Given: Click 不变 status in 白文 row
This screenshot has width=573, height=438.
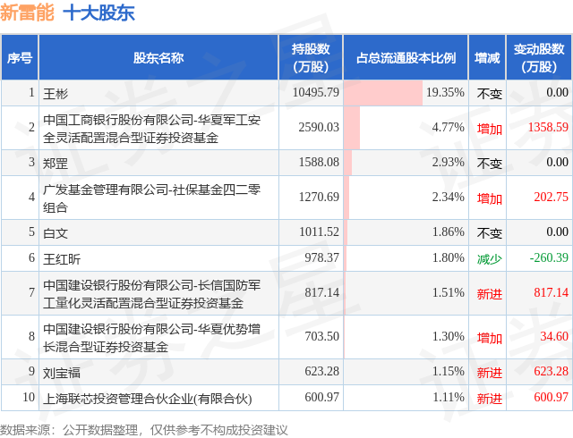Looking at the screenshot, I should tap(490, 233).
